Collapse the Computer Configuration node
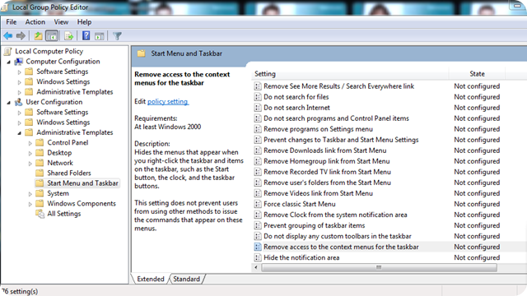The height and width of the screenshot is (296, 527). tap(9, 62)
